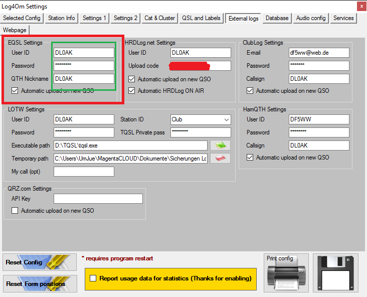Select the External logs tab
This screenshot has width=367, height=297.
tap(244, 18)
